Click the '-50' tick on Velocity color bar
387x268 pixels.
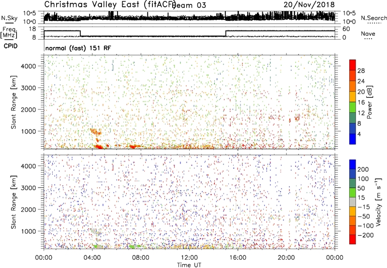pyautogui.click(x=364, y=216)
